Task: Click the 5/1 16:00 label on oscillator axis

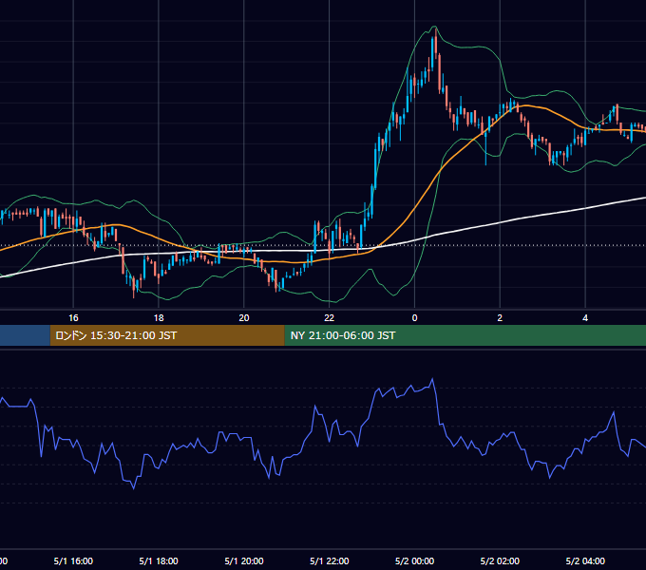Action: (73, 560)
